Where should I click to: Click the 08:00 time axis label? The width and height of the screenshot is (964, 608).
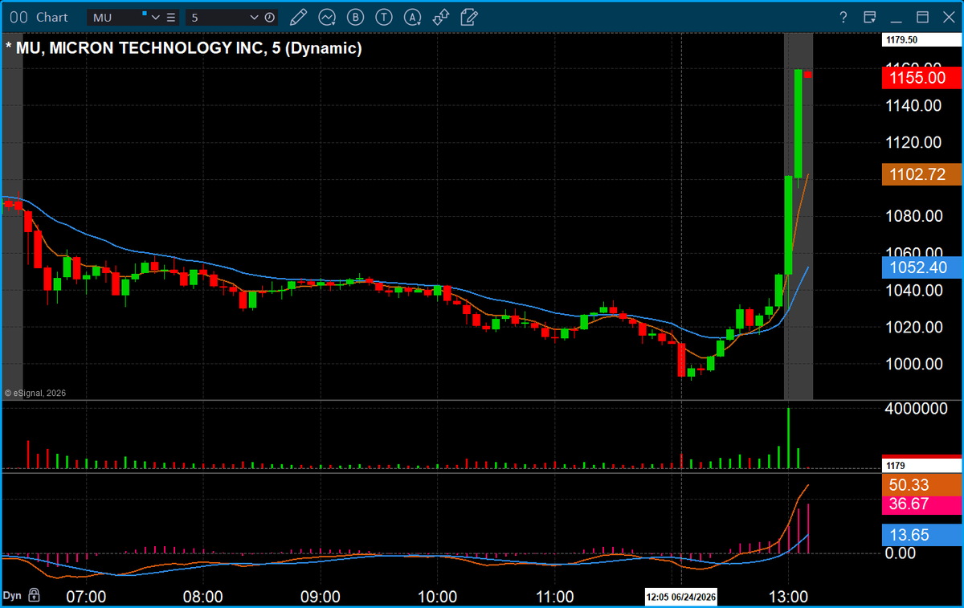pos(202,597)
